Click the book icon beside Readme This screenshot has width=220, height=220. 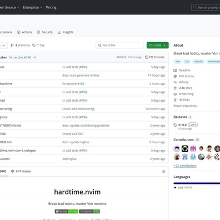tap(175, 70)
